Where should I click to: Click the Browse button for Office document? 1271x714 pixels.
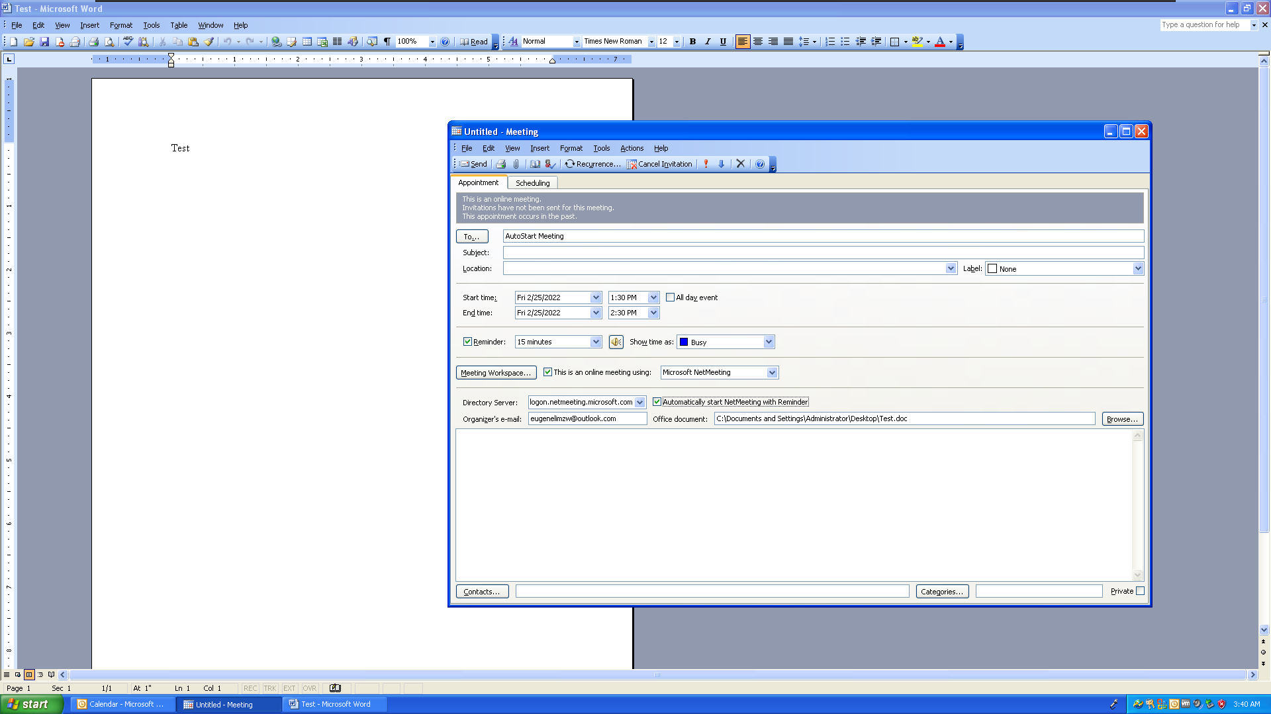[x=1122, y=418]
